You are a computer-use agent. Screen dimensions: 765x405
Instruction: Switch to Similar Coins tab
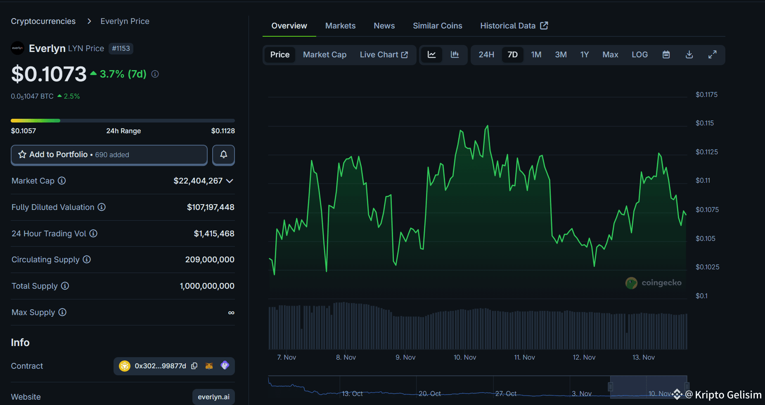point(437,26)
